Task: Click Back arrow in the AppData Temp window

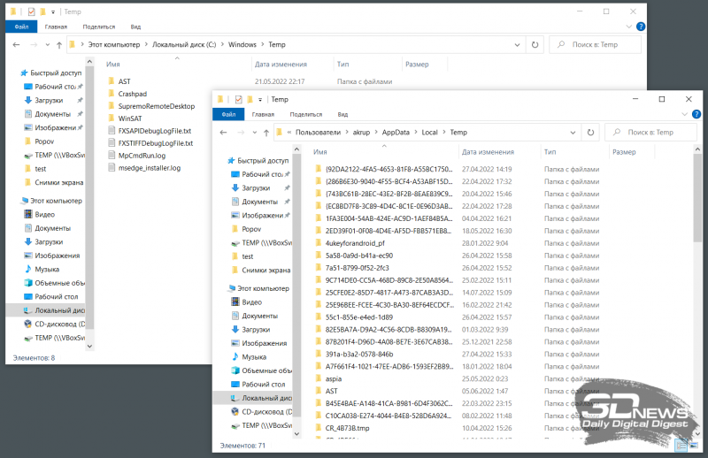Action: click(x=224, y=132)
